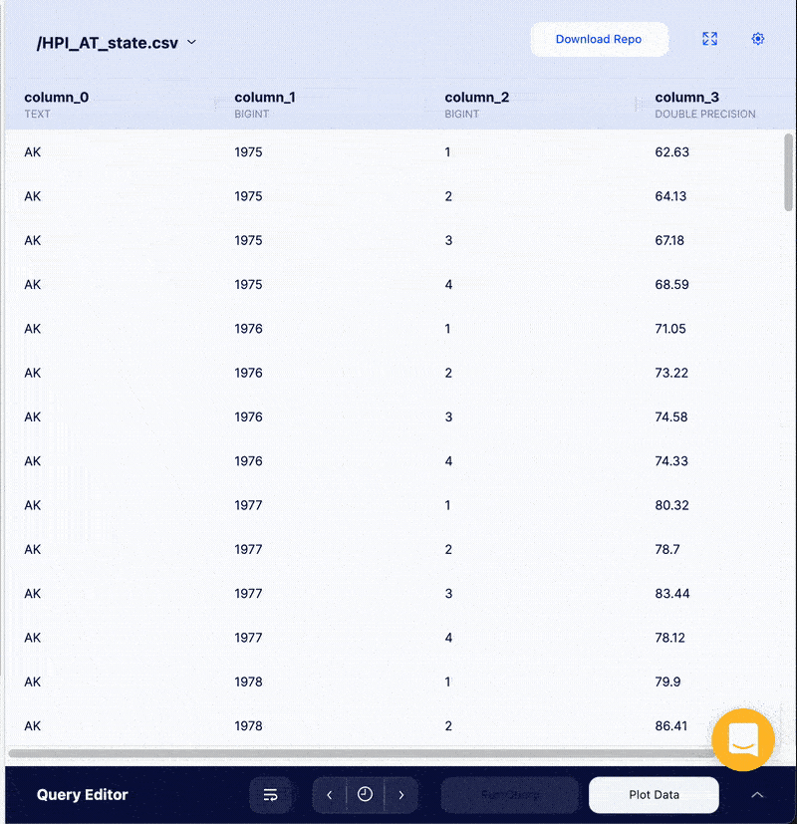797x824 pixels.
Task: Select the first AK cell in the table
Action: (33, 151)
